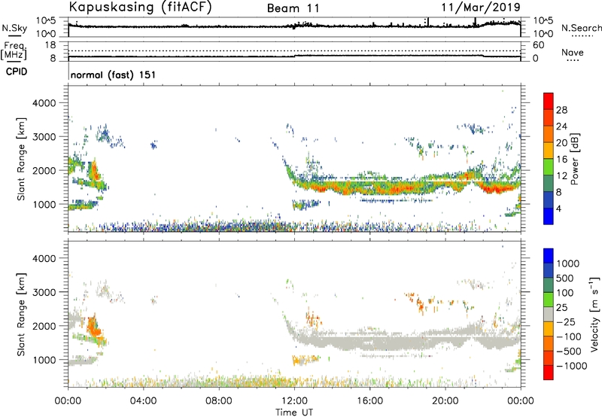This screenshot has width=602, height=417.
Task: Click the 'N.Search' legend label
Action: (582, 28)
